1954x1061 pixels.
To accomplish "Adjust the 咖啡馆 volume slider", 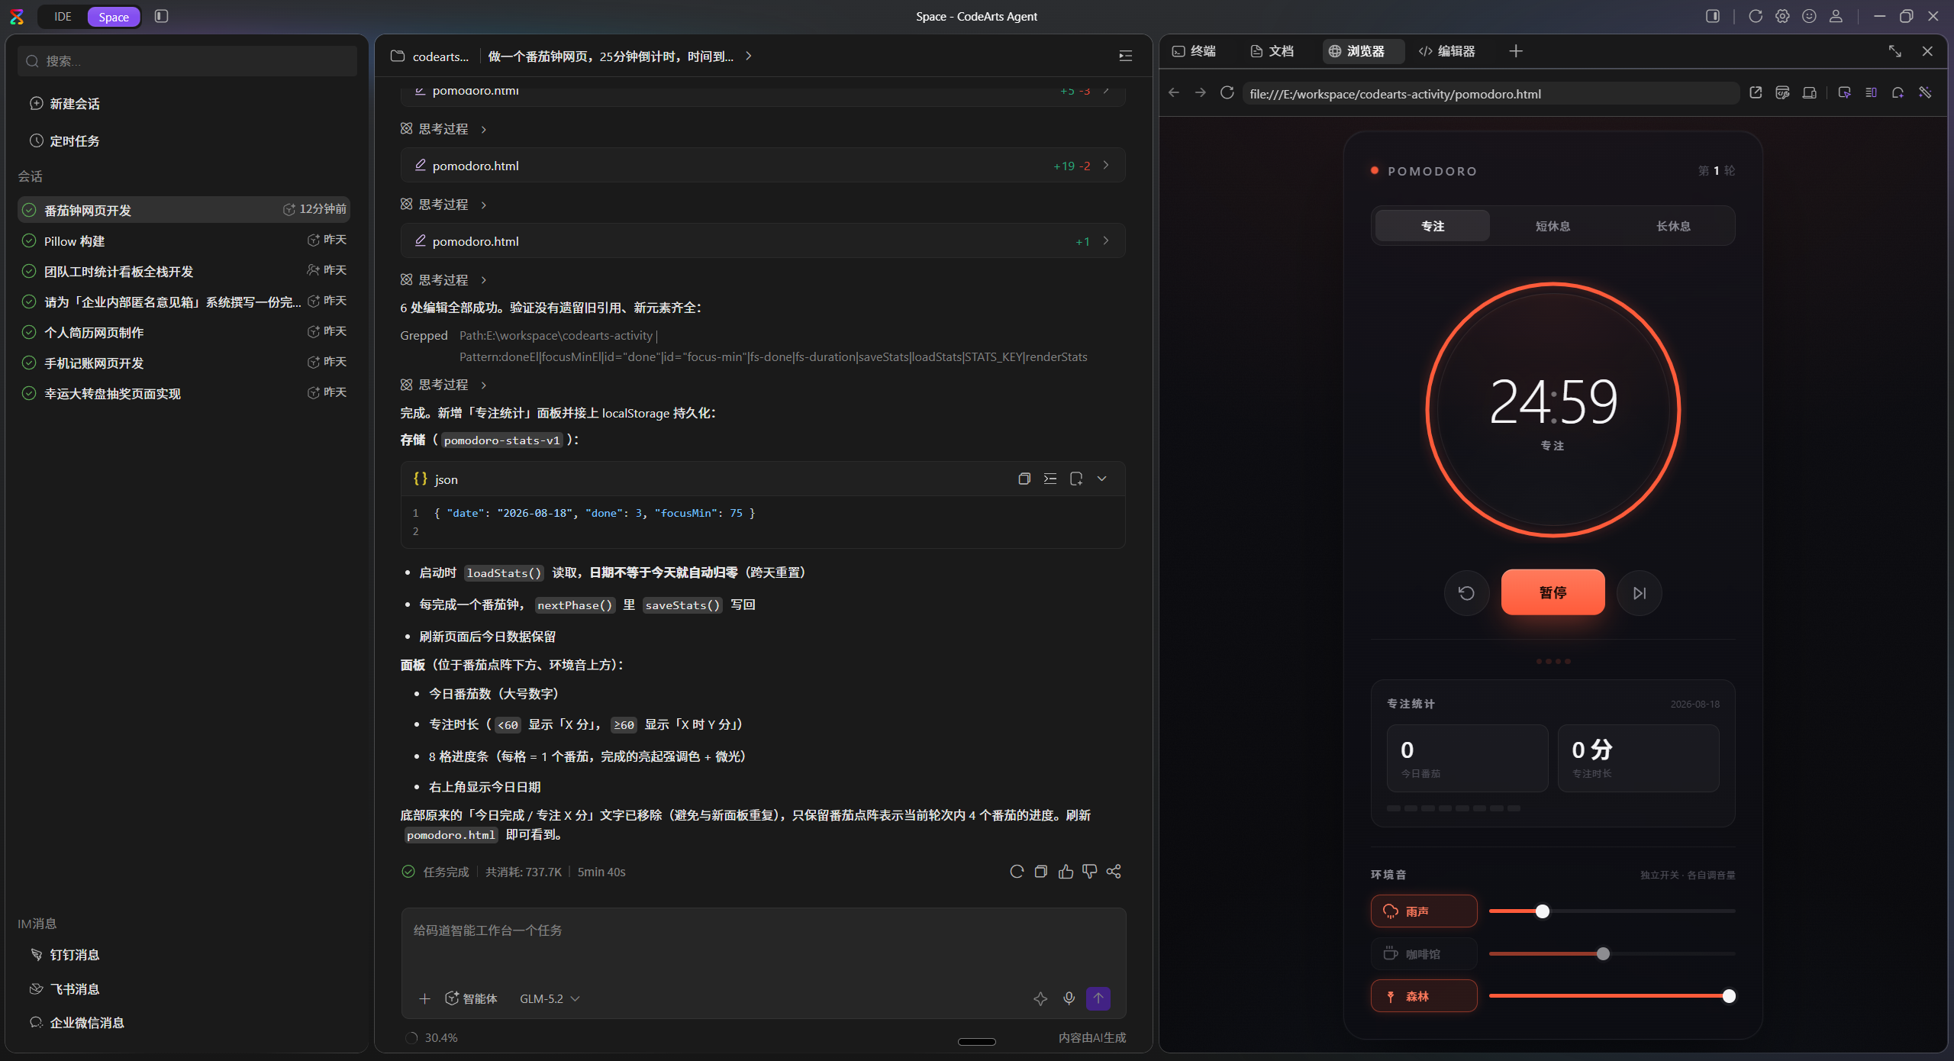I will click(x=1612, y=954).
